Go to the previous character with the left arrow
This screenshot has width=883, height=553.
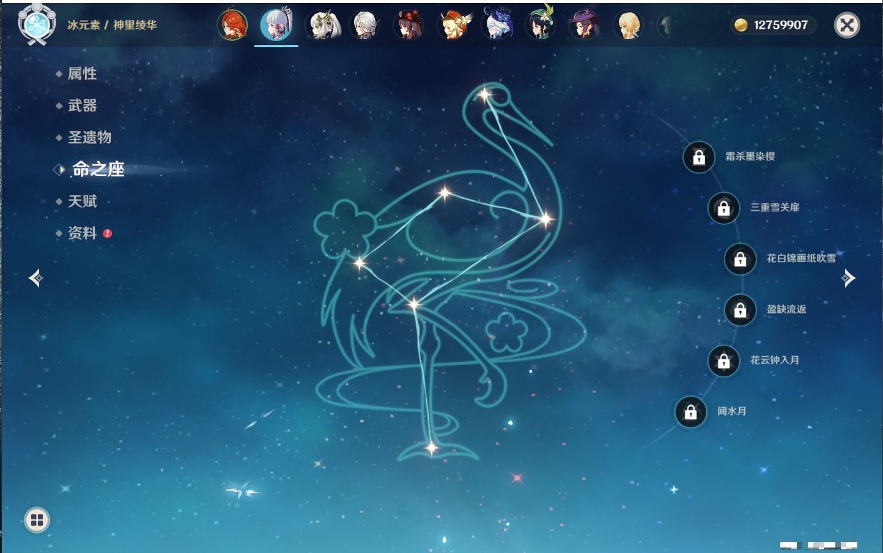click(x=35, y=278)
